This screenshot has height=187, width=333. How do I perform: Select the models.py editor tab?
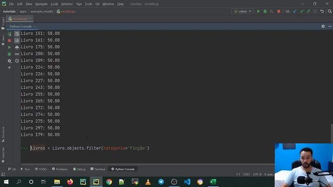point(20,19)
